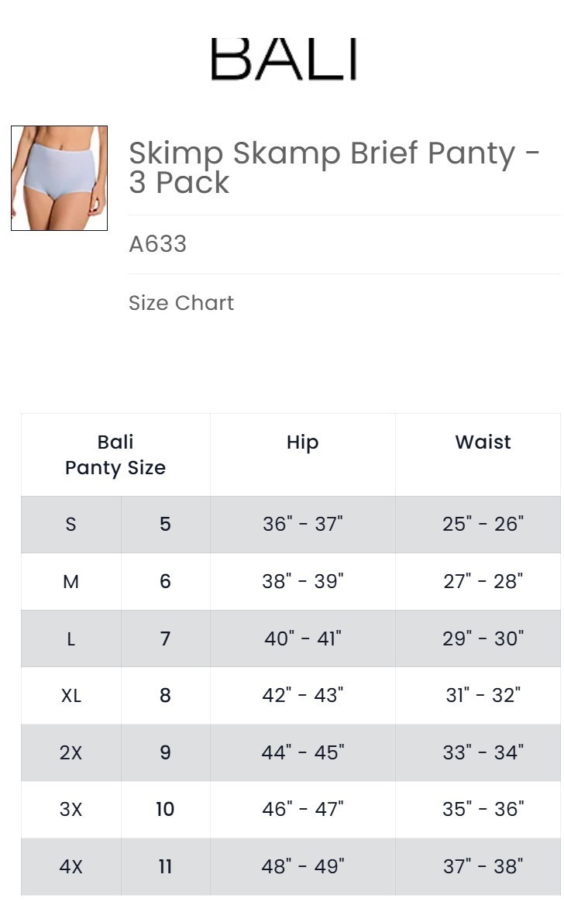Select size S in the table

pos(70,525)
